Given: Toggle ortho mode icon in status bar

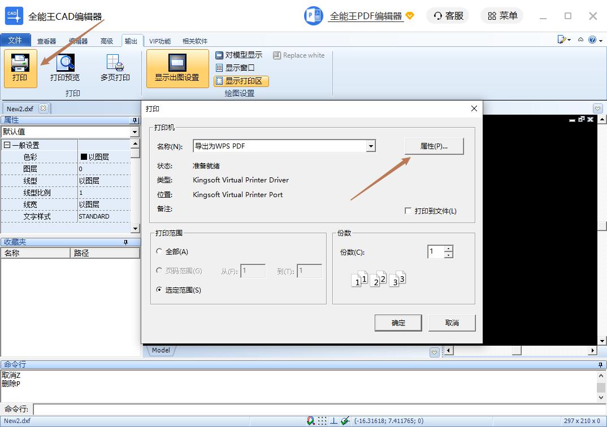Looking at the screenshot, I should [333, 421].
